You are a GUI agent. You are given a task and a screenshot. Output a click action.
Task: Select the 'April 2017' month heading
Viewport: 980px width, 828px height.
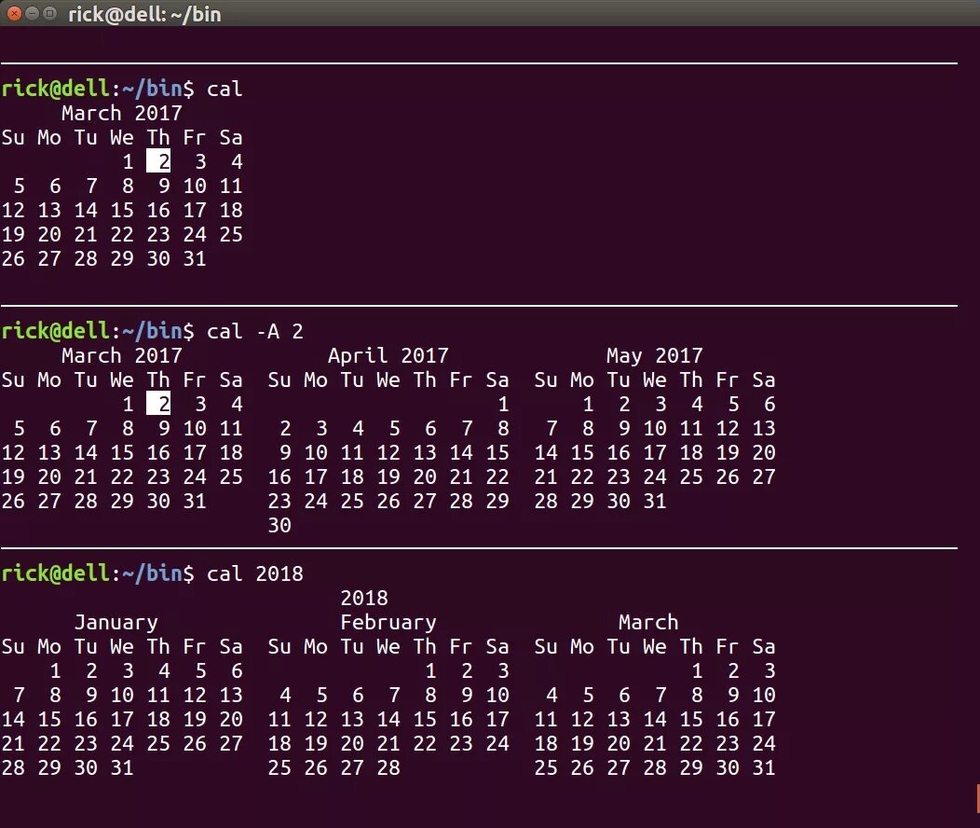(x=388, y=355)
